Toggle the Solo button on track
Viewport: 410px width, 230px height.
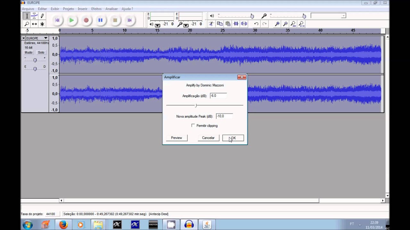pyautogui.click(x=41, y=52)
